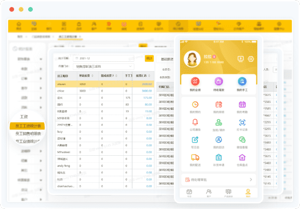The image size is (300, 209).
Task: Click the 2021-12 date field
Action: coord(104,58)
